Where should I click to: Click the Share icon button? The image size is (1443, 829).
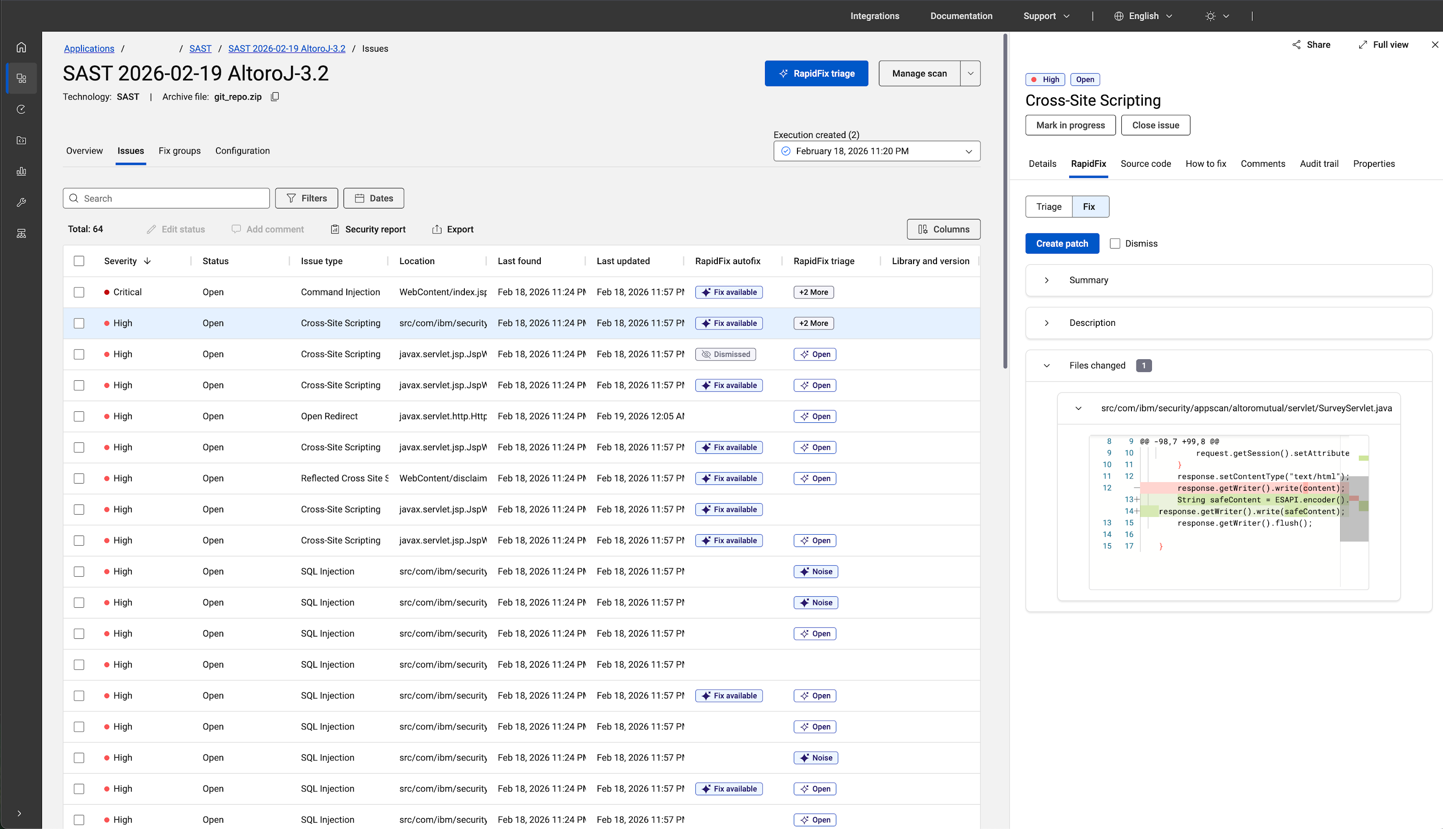point(1311,44)
